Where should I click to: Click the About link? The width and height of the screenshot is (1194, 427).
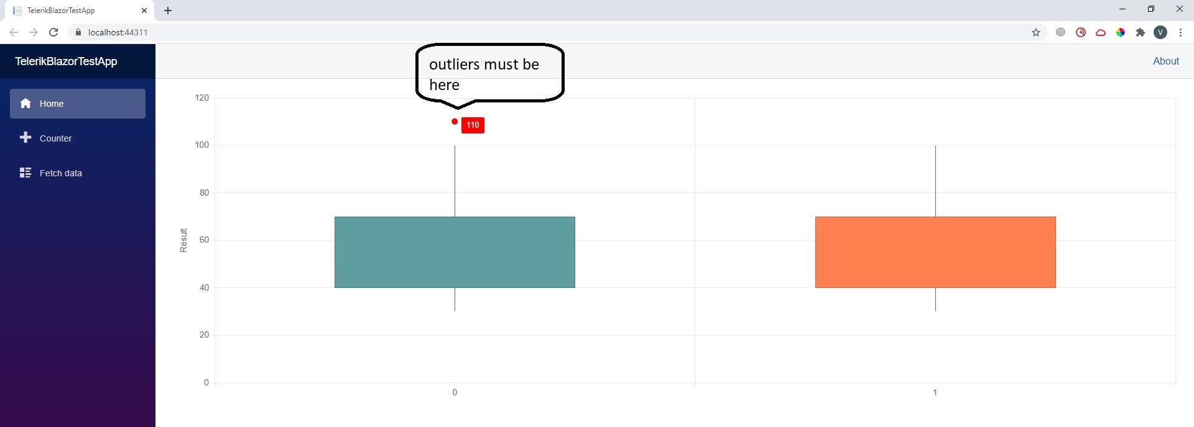(1165, 61)
